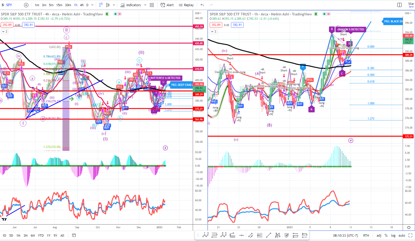Click the green flag on left chart title

(107, 14)
